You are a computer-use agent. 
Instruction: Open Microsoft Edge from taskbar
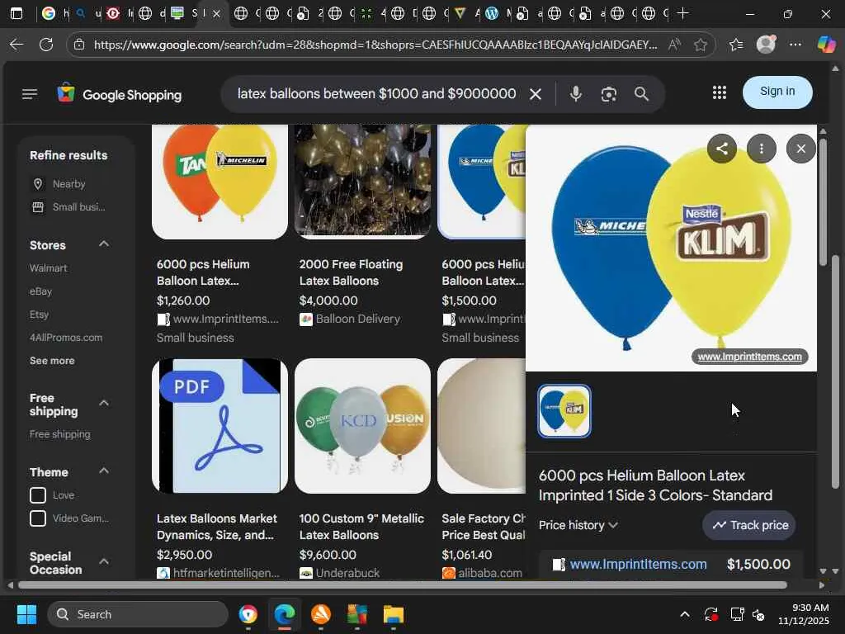point(285,614)
